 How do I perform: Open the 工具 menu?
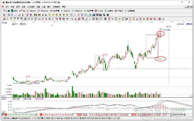44,7
